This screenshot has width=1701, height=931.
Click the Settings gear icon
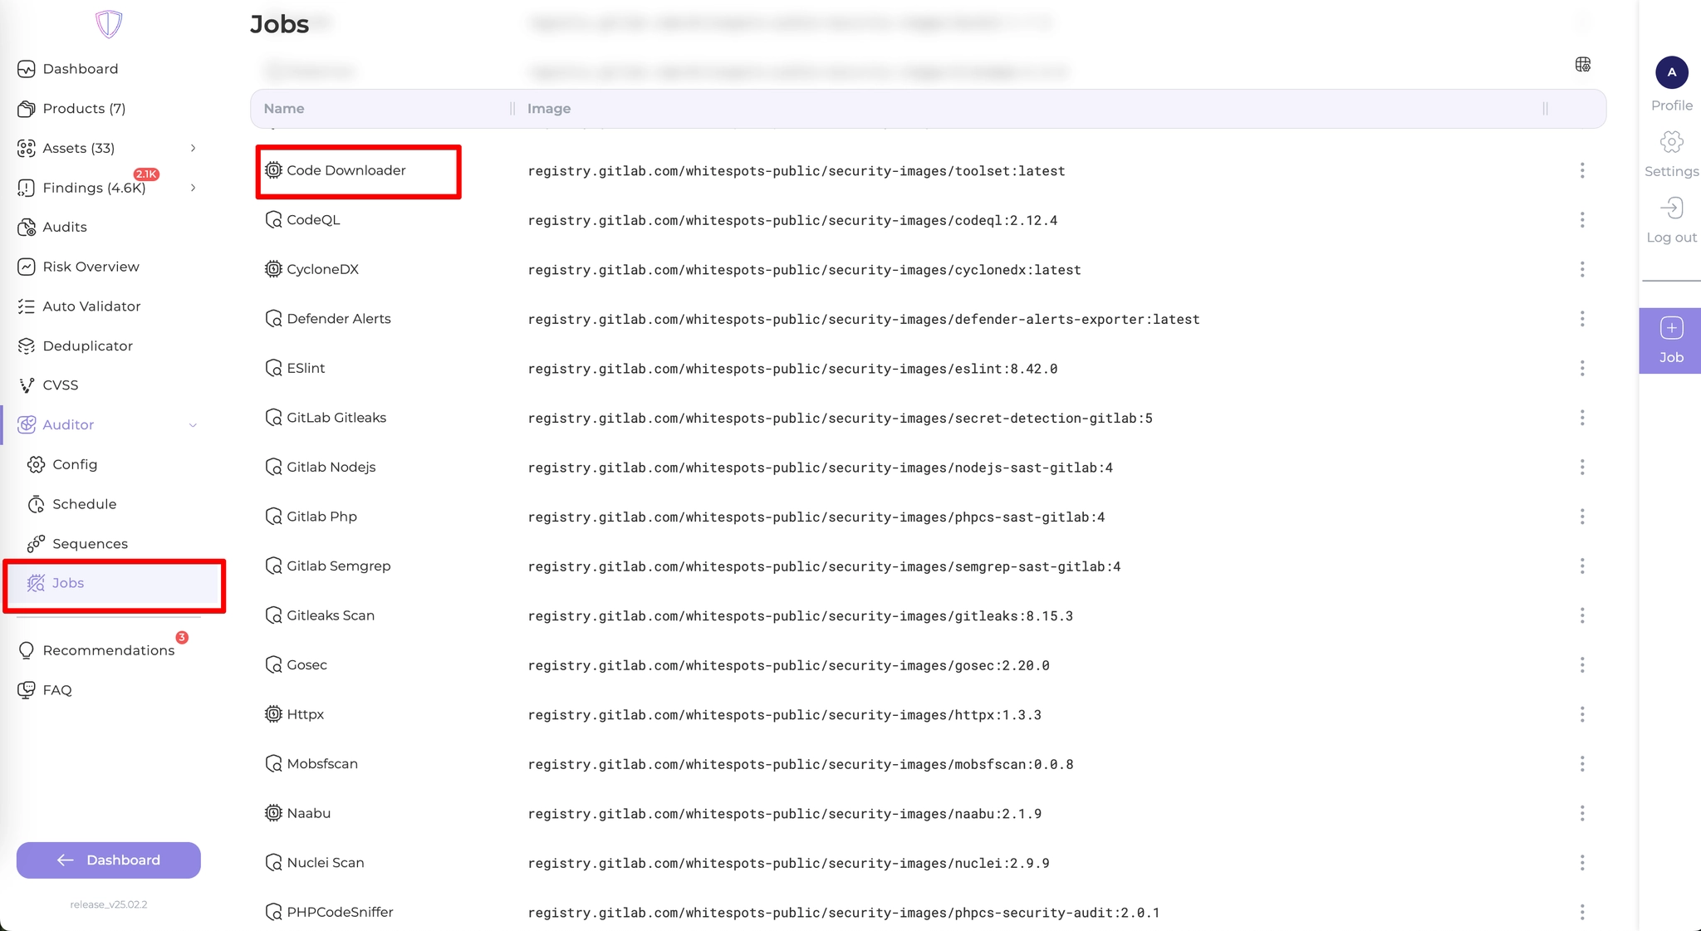click(x=1671, y=142)
